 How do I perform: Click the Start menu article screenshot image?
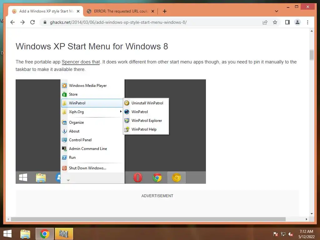click(x=111, y=132)
